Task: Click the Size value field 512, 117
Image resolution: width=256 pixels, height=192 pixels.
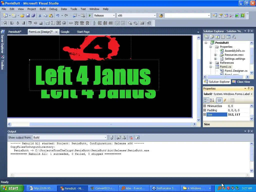Action: (238, 114)
